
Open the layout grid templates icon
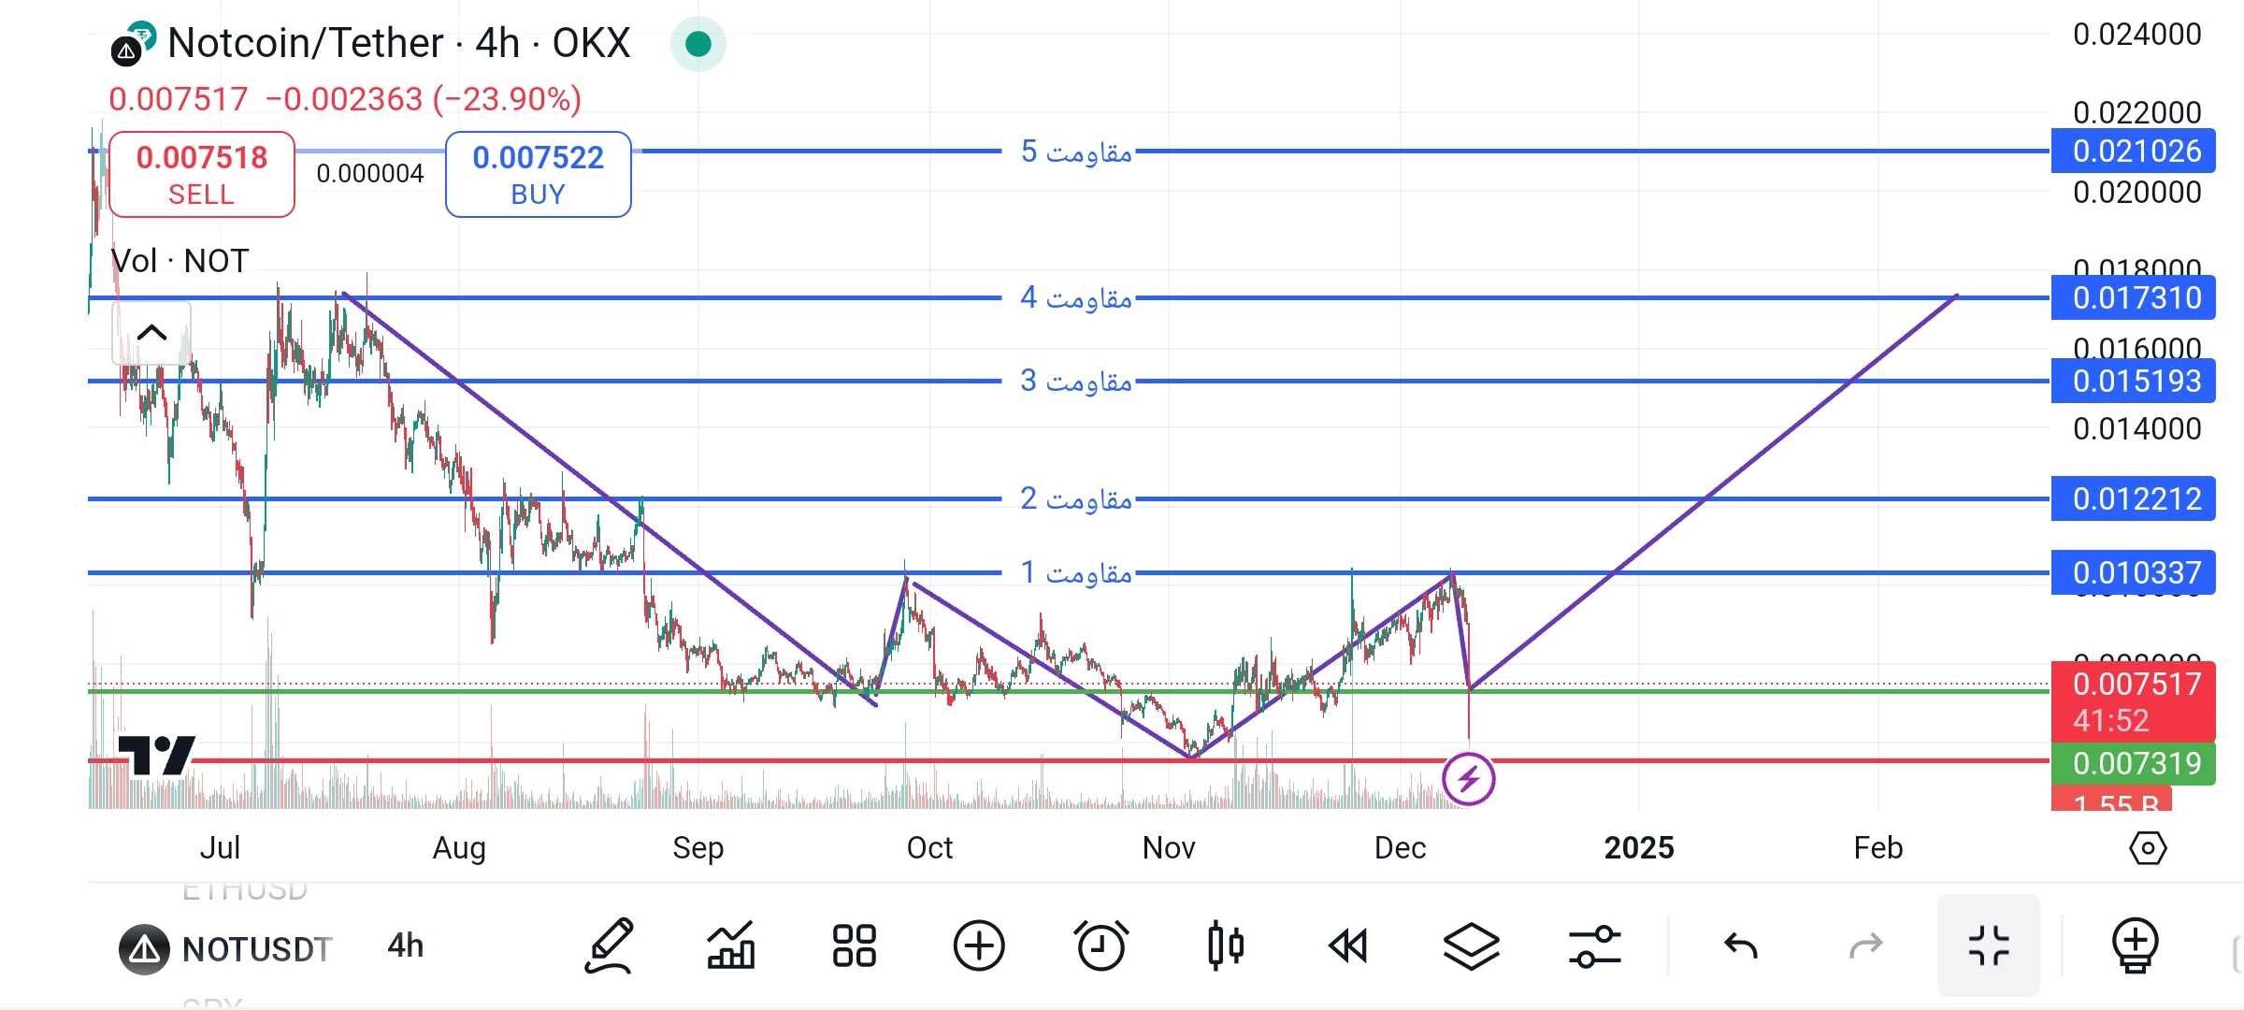pyautogui.click(x=854, y=946)
